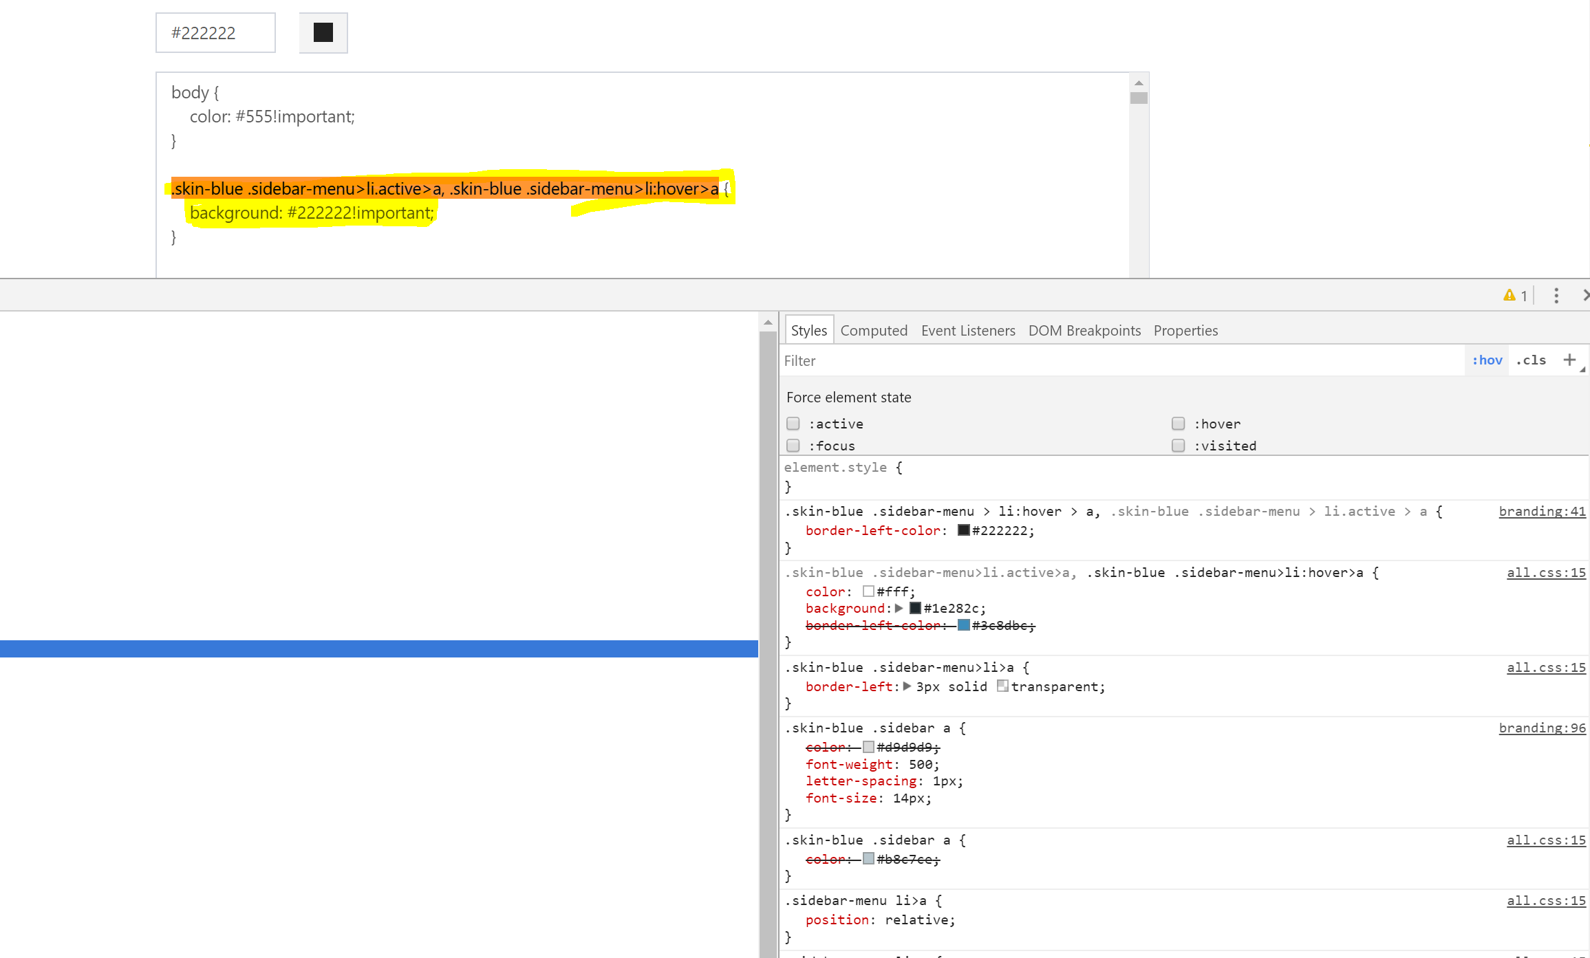Open color picker for the #fff color swatch
Viewport: 1590px width, 958px height.
pyautogui.click(x=868, y=591)
